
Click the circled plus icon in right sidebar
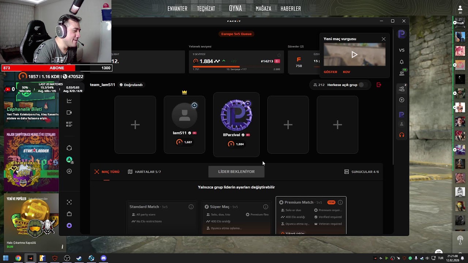pos(401,100)
